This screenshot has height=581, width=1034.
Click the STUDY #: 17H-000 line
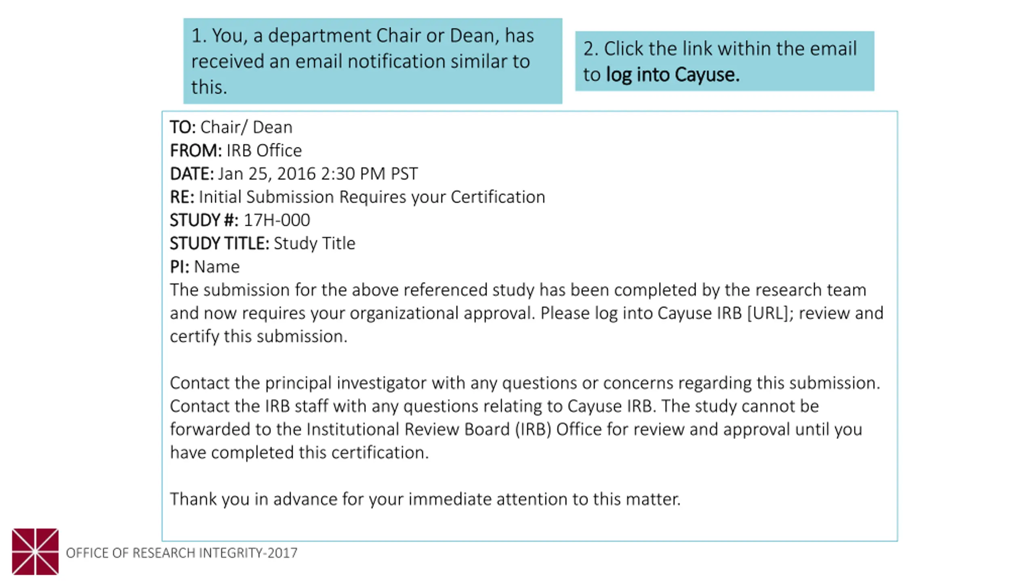(240, 220)
